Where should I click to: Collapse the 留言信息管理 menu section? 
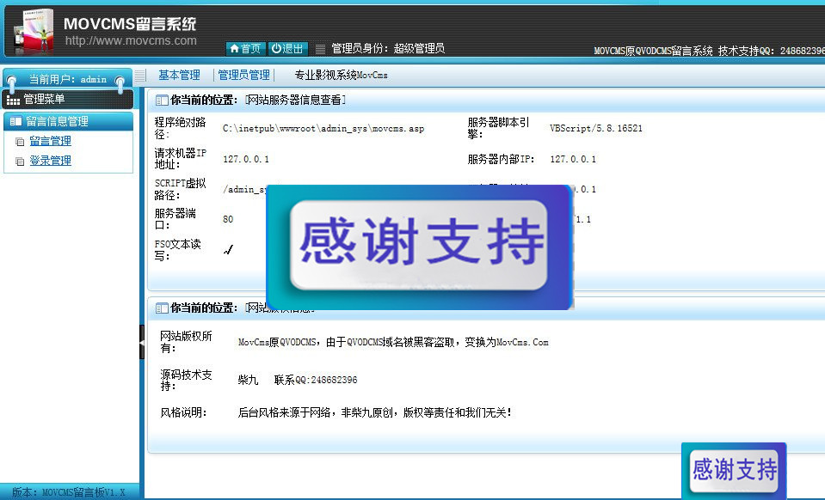[x=69, y=121]
